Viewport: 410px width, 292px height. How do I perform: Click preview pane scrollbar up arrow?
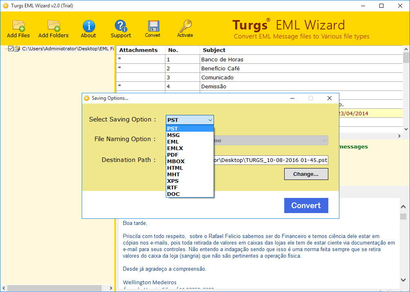click(x=403, y=207)
